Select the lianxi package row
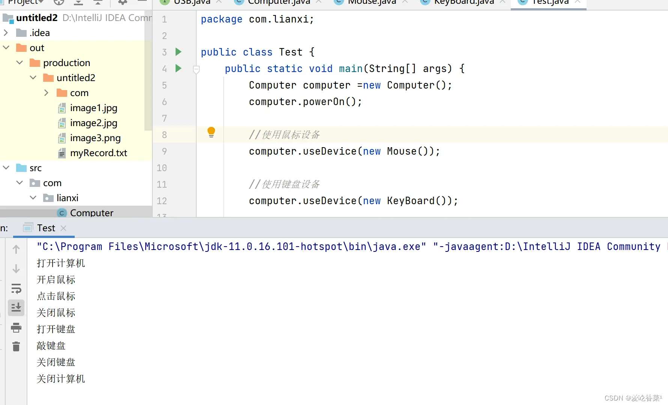668x405 pixels. [76, 198]
